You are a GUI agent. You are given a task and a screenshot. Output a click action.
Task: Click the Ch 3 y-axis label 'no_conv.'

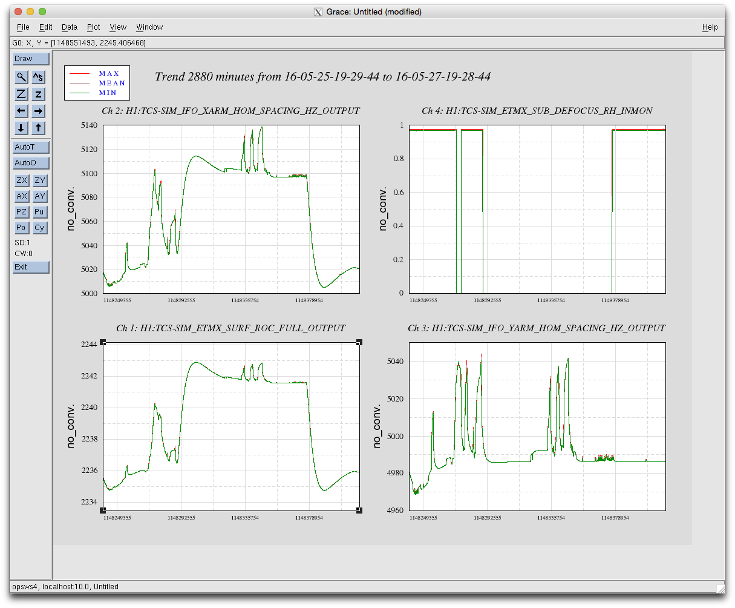click(x=377, y=426)
